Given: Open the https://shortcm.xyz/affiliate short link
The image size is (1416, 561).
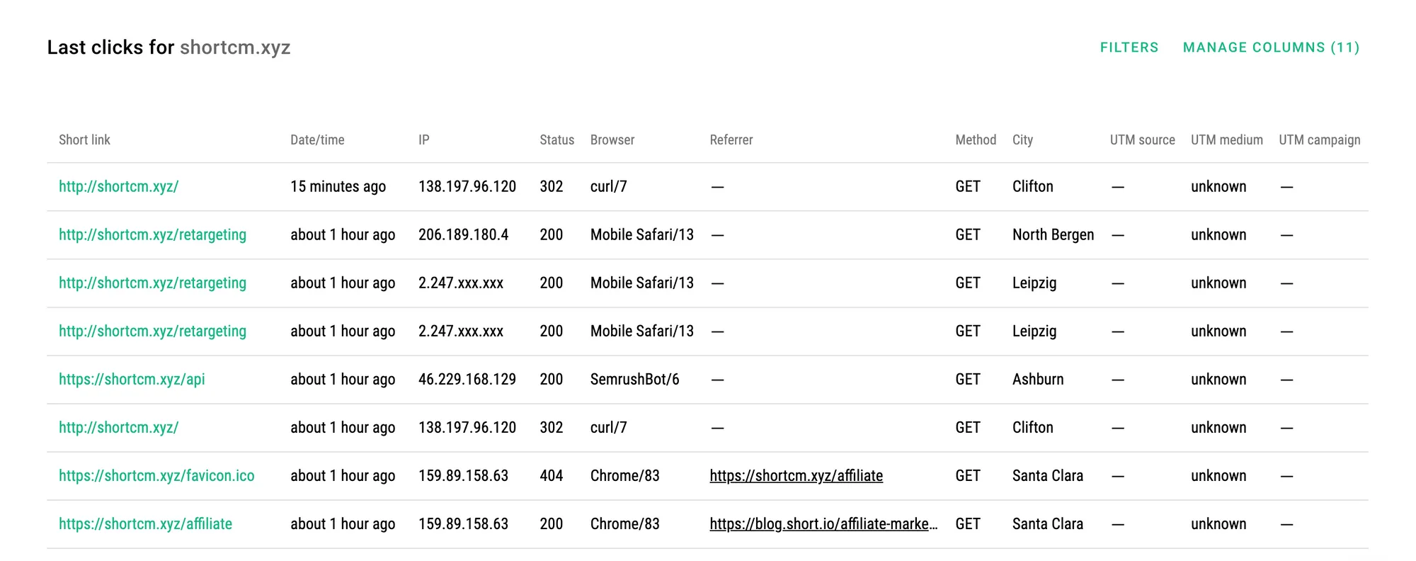Looking at the screenshot, I should 145,523.
